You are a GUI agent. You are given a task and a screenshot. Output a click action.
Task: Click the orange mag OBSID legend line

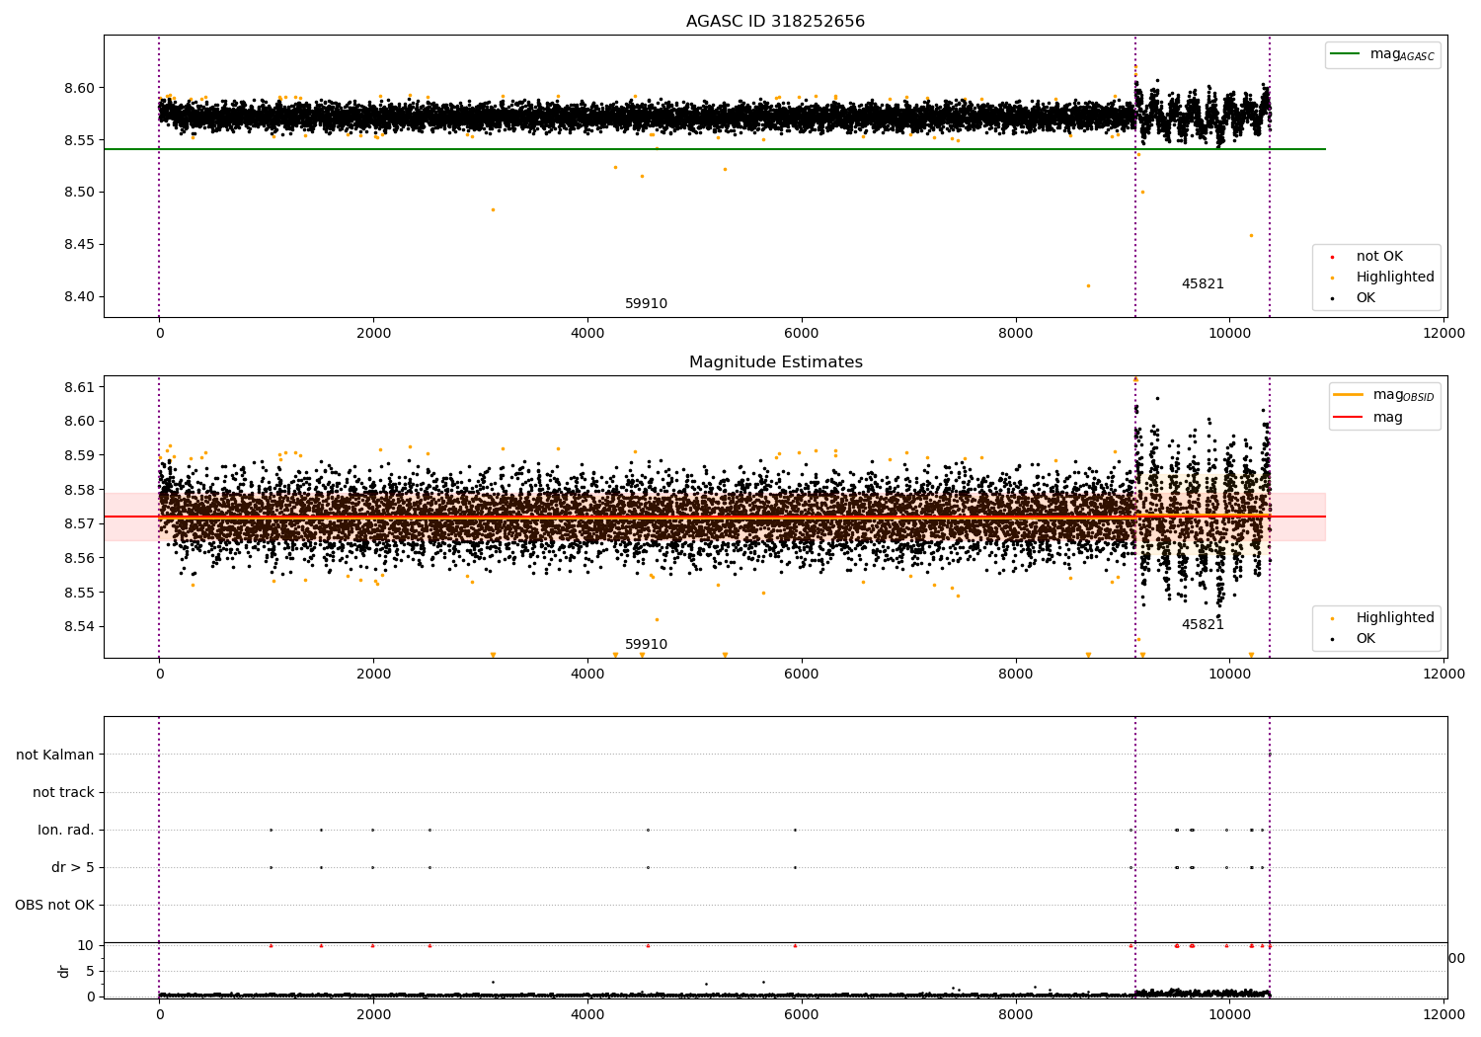coord(1349,395)
